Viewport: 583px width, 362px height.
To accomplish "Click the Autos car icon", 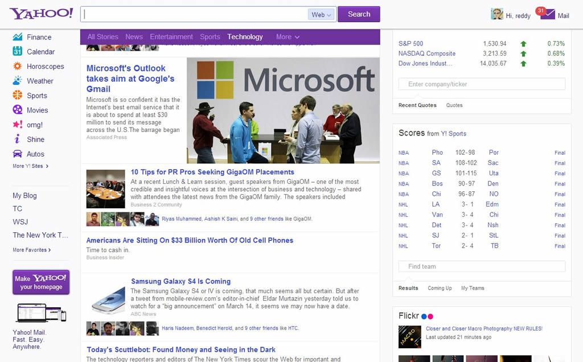I will tap(18, 154).
